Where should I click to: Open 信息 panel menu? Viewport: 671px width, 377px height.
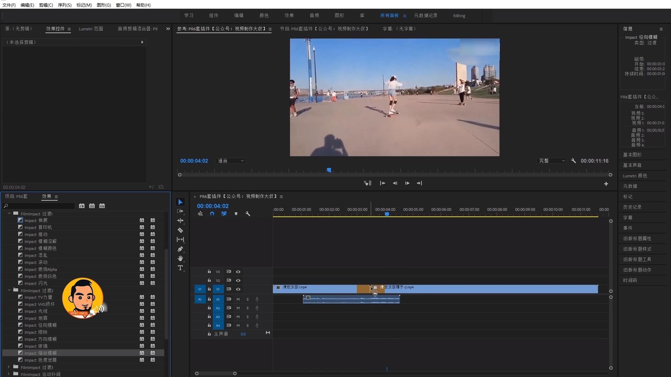coord(661,29)
